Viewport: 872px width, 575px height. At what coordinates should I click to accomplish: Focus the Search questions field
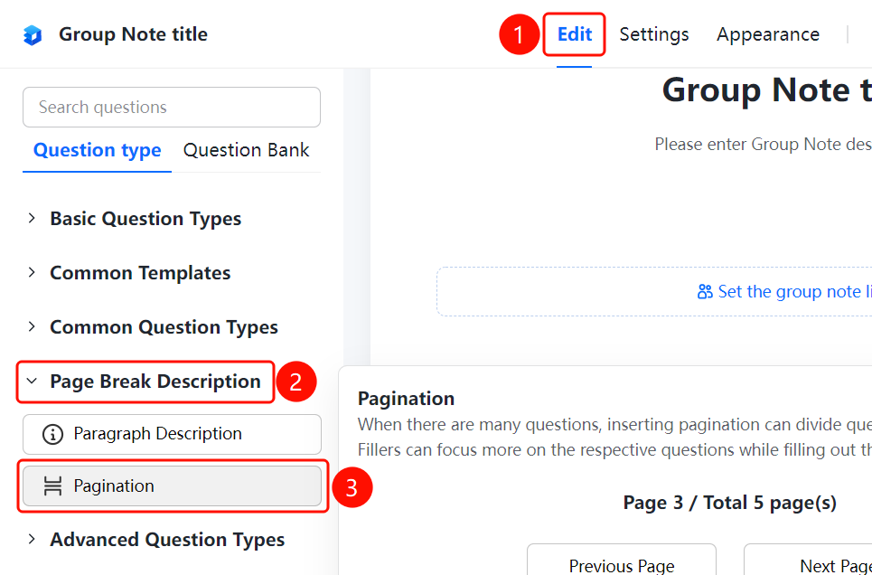(x=172, y=107)
